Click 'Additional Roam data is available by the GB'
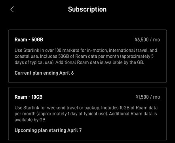 tap(99, 62)
